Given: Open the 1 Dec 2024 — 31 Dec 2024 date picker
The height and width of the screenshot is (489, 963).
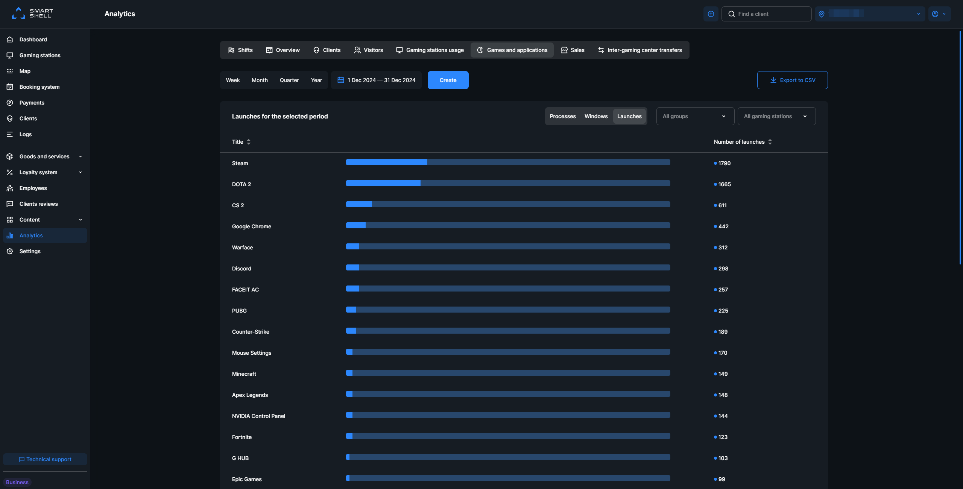Looking at the screenshot, I should pyautogui.click(x=376, y=80).
